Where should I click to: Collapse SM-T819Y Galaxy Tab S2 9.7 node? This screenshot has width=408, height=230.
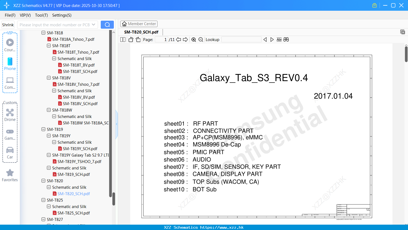coord(49,155)
